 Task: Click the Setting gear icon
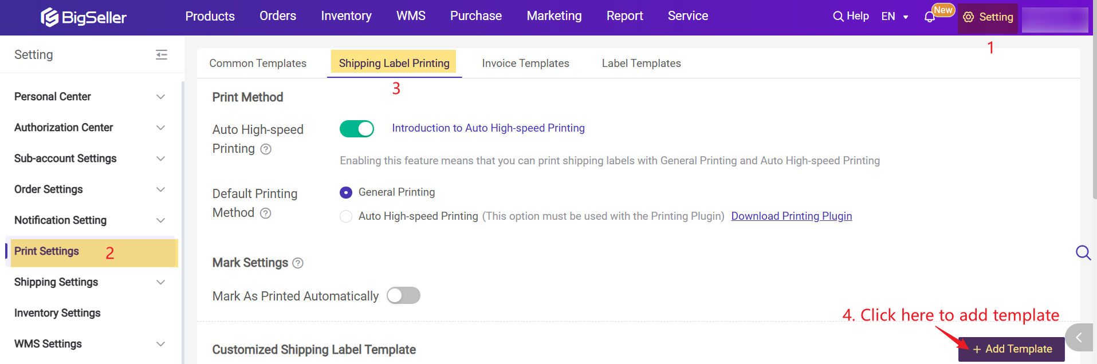tap(969, 17)
